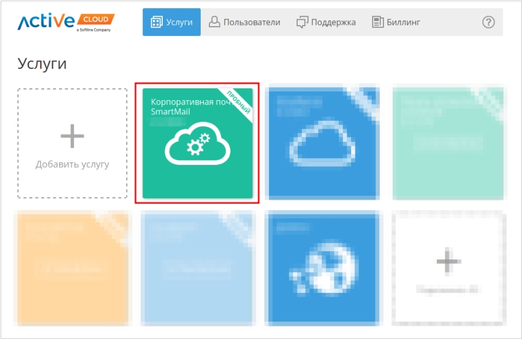The width and height of the screenshot is (522, 339).
Task: Click the cloud with gears icon
Action: (198, 144)
